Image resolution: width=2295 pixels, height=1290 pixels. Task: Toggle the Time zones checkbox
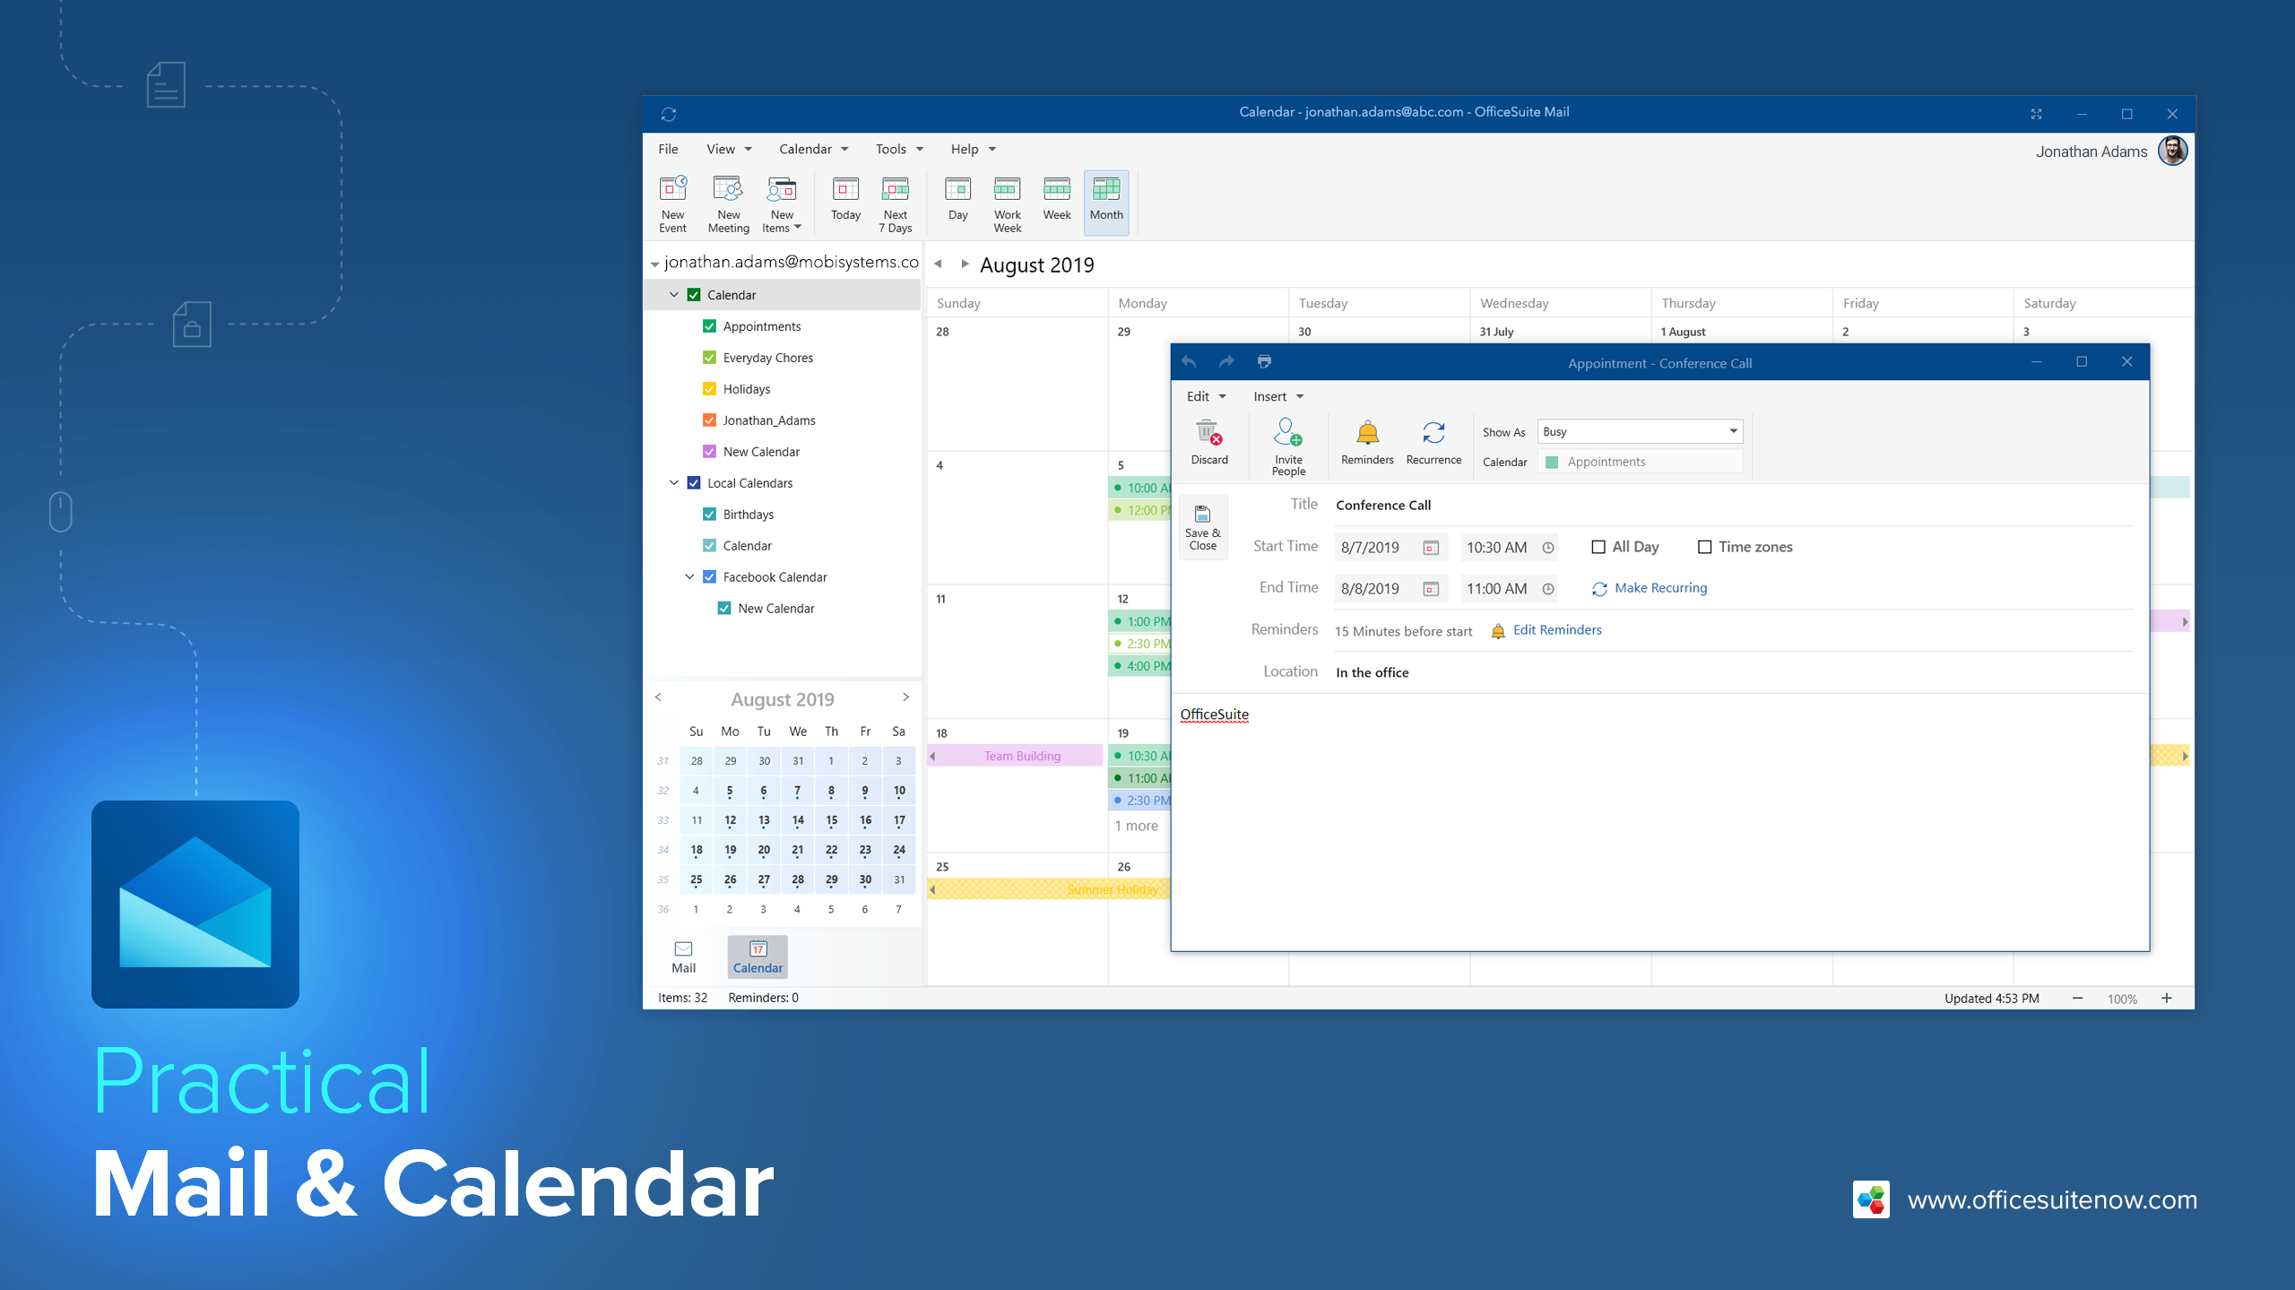(x=1705, y=546)
